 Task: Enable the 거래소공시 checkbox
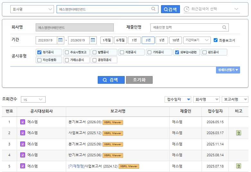coord(67,60)
